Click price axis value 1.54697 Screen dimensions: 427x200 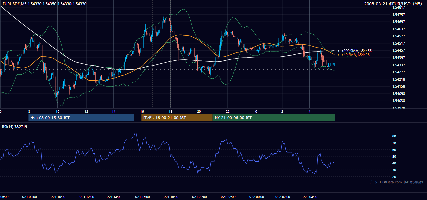tap(399, 22)
